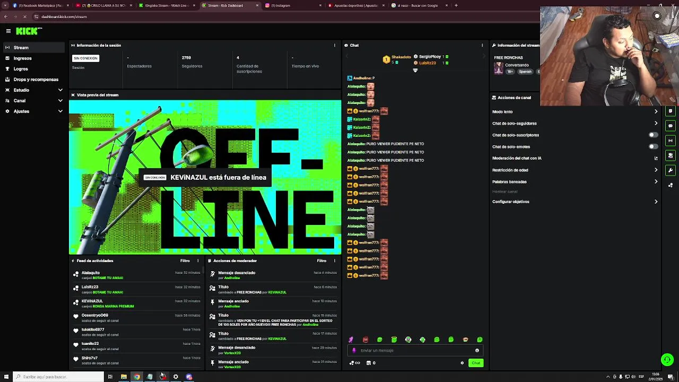
Task: Click the offline stream preview image
Action: (205, 177)
